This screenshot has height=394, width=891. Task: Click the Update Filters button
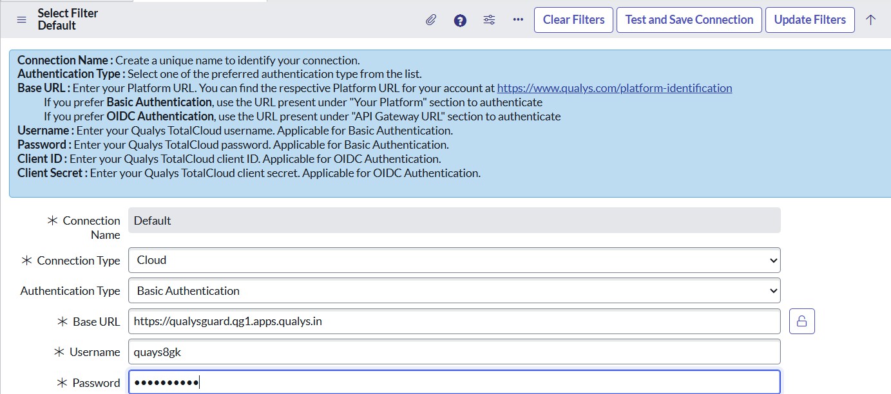[x=810, y=20]
